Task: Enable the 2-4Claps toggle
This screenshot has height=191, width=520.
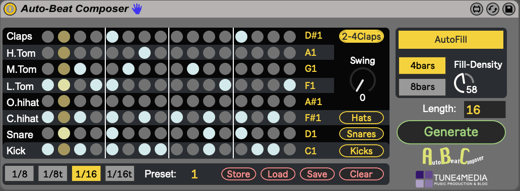Action: 361,36
